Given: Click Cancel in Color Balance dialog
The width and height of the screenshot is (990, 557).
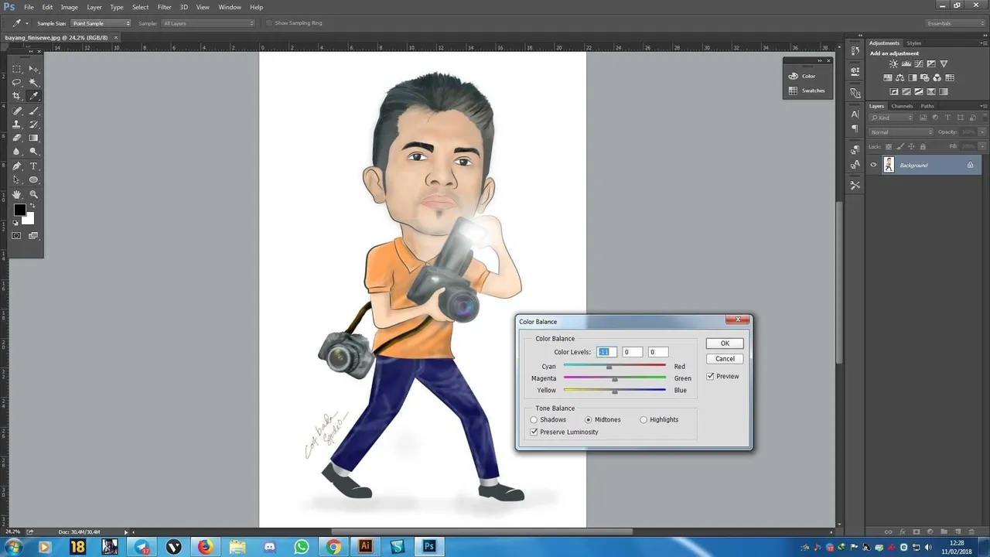Looking at the screenshot, I should [725, 359].
